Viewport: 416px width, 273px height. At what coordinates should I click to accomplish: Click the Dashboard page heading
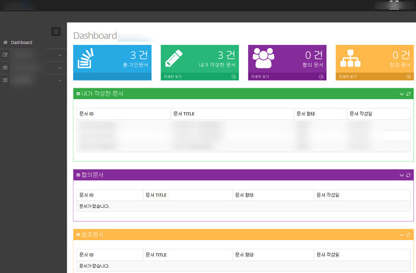95,36
